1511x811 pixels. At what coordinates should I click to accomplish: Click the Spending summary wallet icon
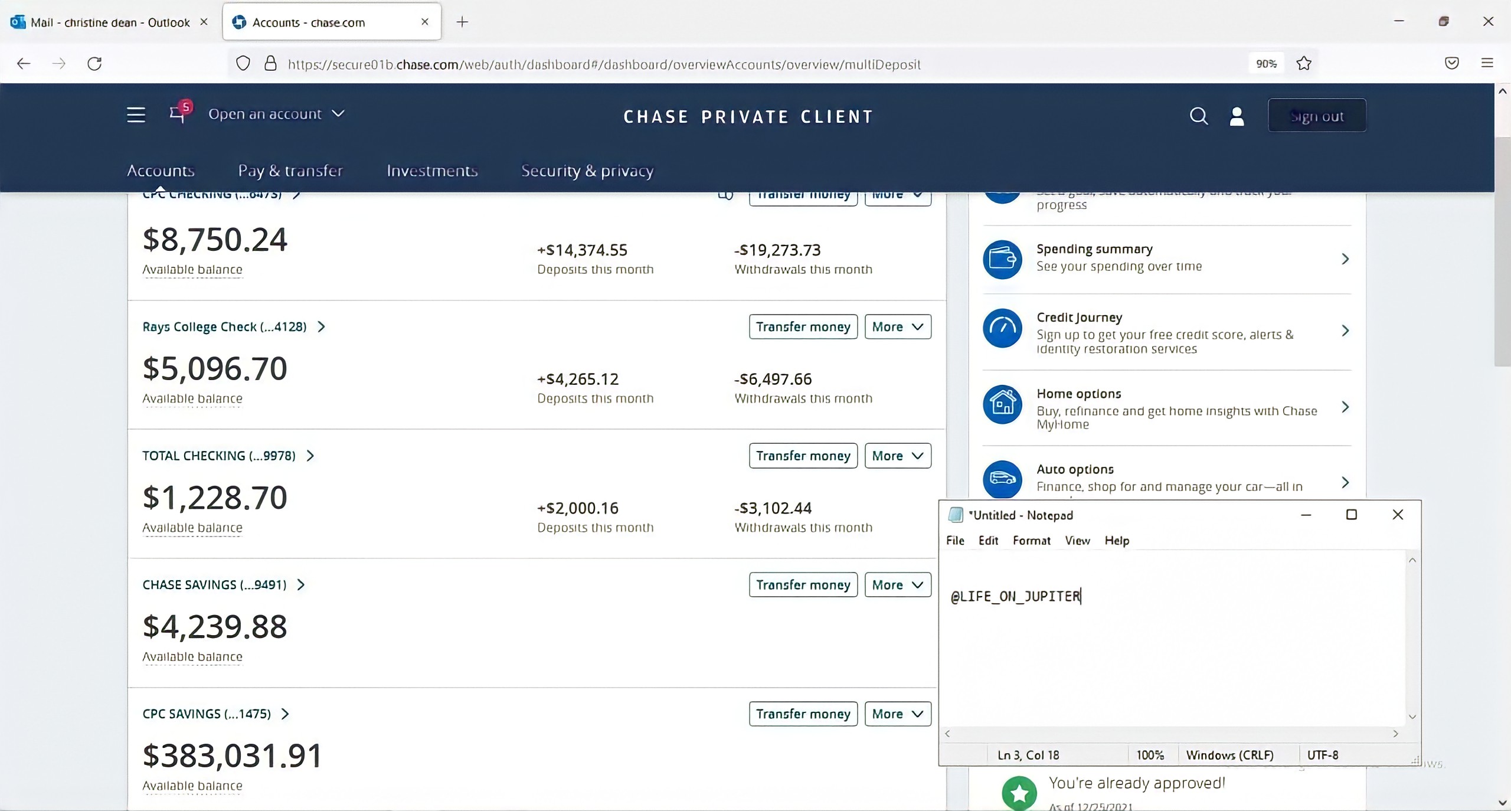click(1002, 259)
